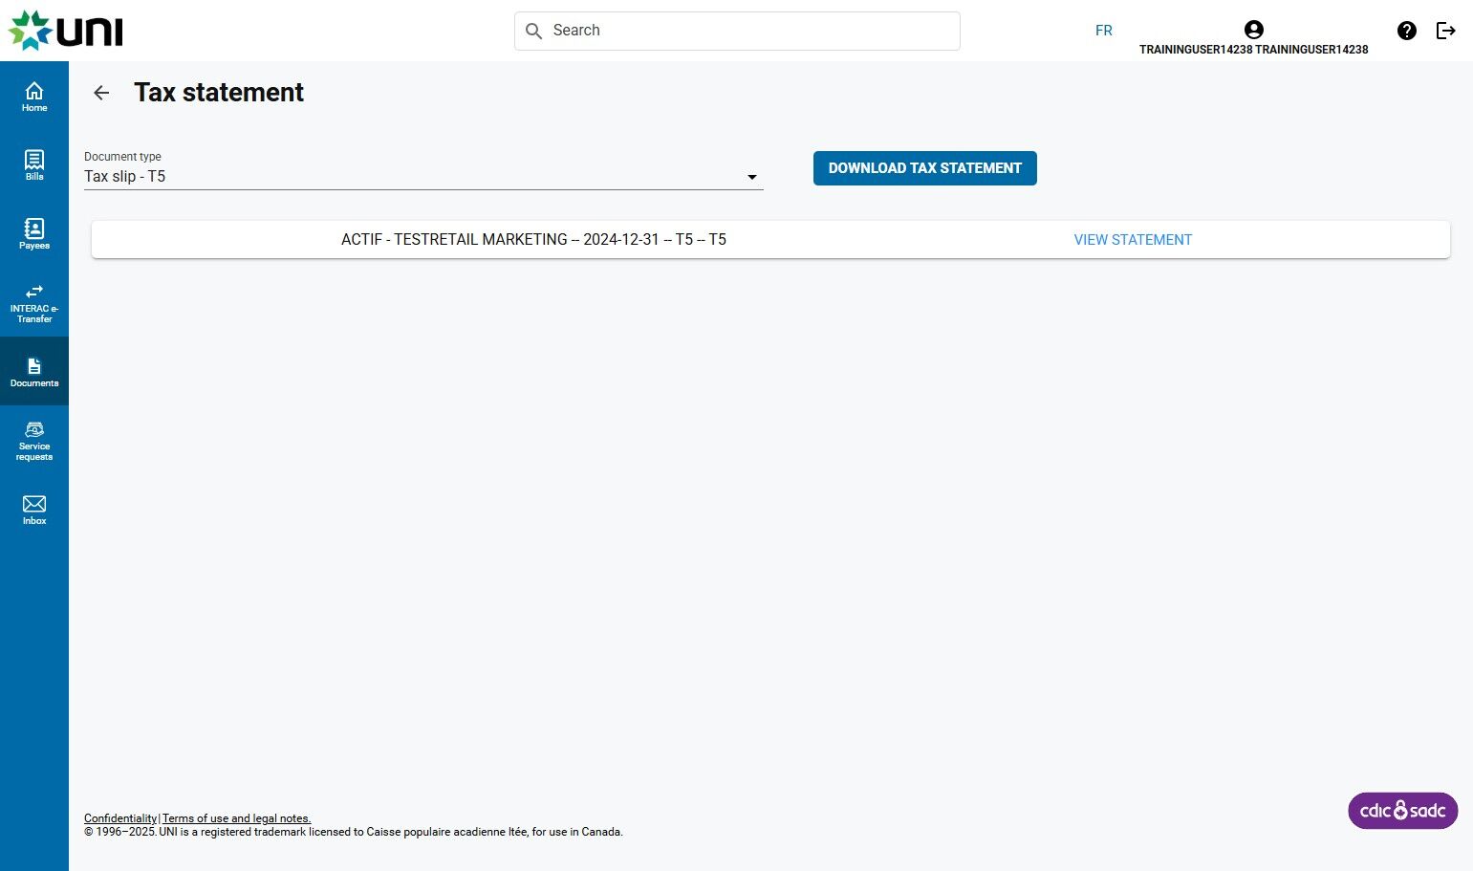Open INTERAC e-Transfer page
Image resolution: width=1473 pixels, height=871 pixels.
[x=34, y=303]
